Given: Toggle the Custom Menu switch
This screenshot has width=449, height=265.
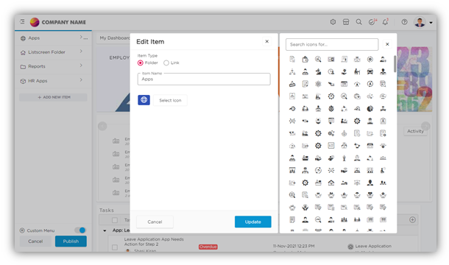Looking at the screenshot, I should [80, 230].
